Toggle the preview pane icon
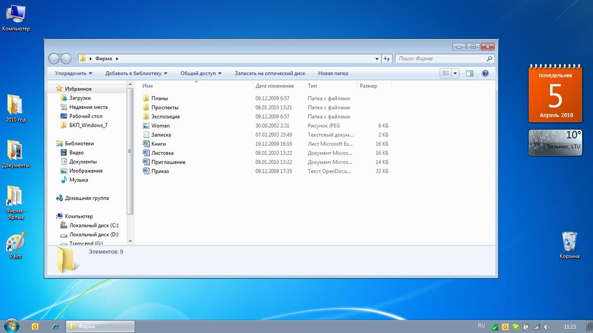This screenshot has height=333, width=593. 469,73
